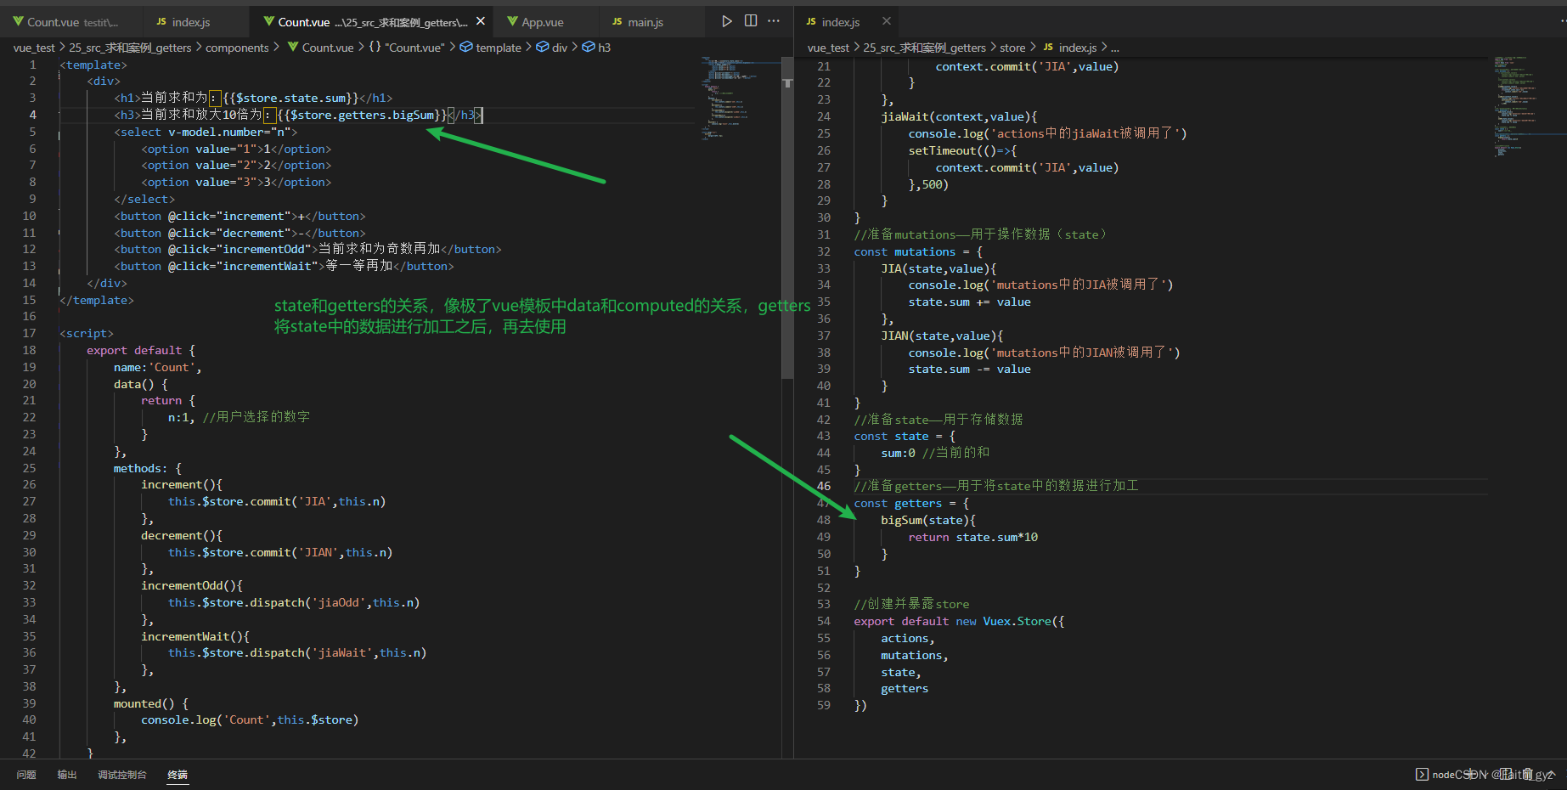Image resolution: width=1567 pixels, height=790 pixels.
Task: Click on return state.sum*10 line
Action: (x=973, y=537)
